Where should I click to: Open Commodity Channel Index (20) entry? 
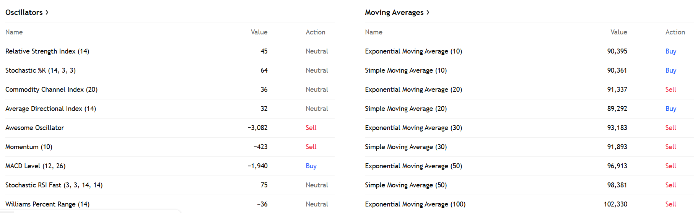click(x=51, y=89)
